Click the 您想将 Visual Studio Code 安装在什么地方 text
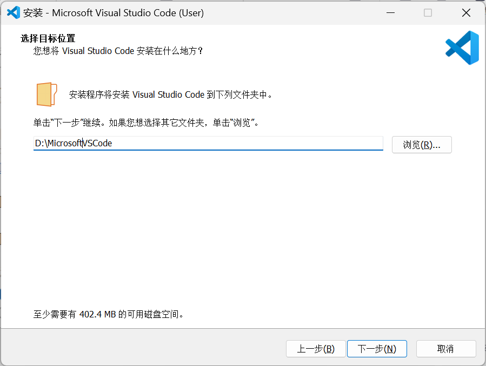 (118, 51)
